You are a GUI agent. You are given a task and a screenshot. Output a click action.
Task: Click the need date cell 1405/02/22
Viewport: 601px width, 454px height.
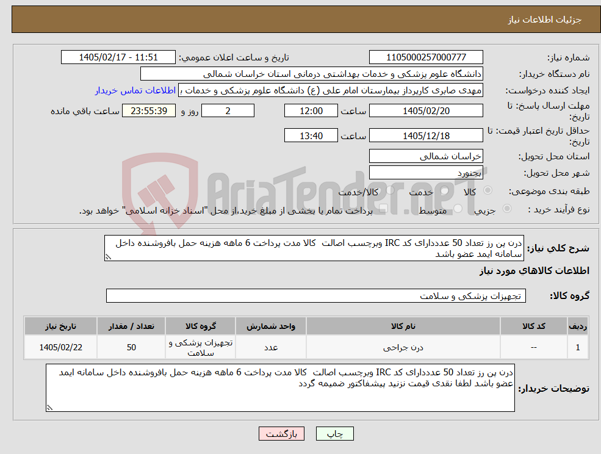[60, 347]
